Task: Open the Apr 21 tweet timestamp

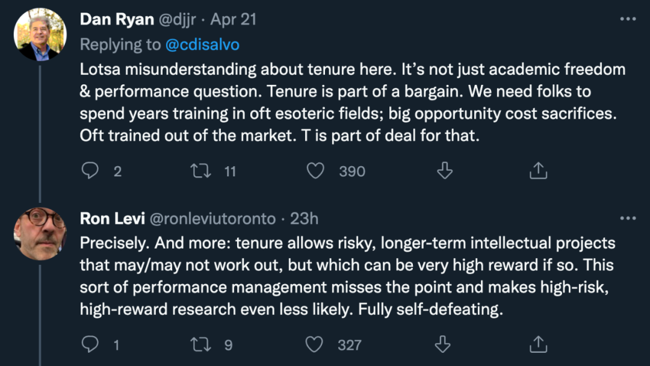Action: coord(234,19)
